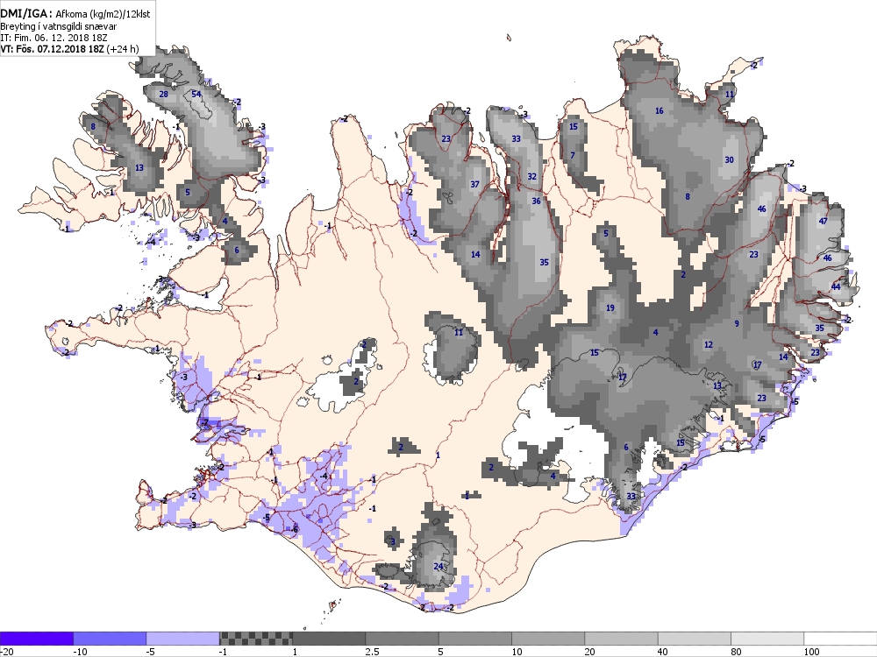The height and width of the screenshot is (657, 877).
Task: Click the "54" value on the map
Action: coord(196,94)
